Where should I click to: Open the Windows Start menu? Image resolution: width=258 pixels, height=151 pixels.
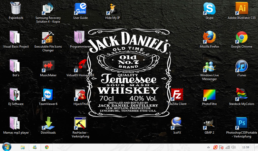7,147
